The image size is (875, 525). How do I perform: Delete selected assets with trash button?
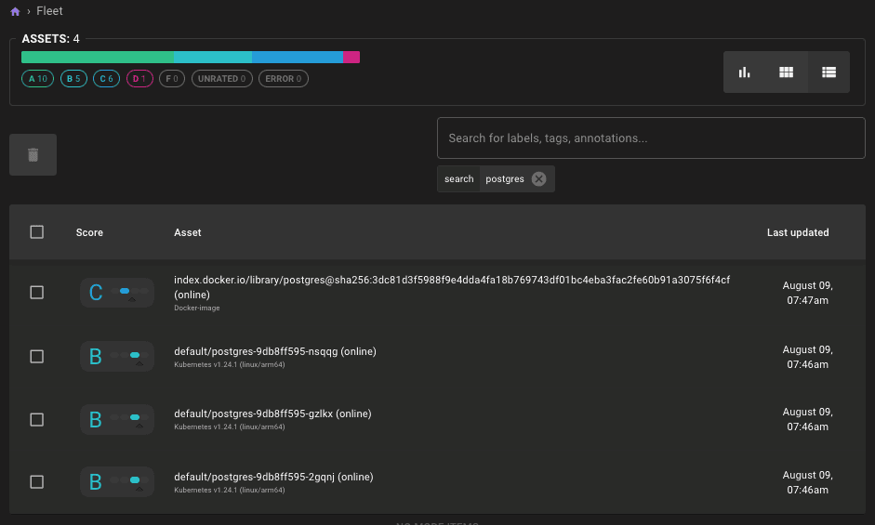coord(33,154)
